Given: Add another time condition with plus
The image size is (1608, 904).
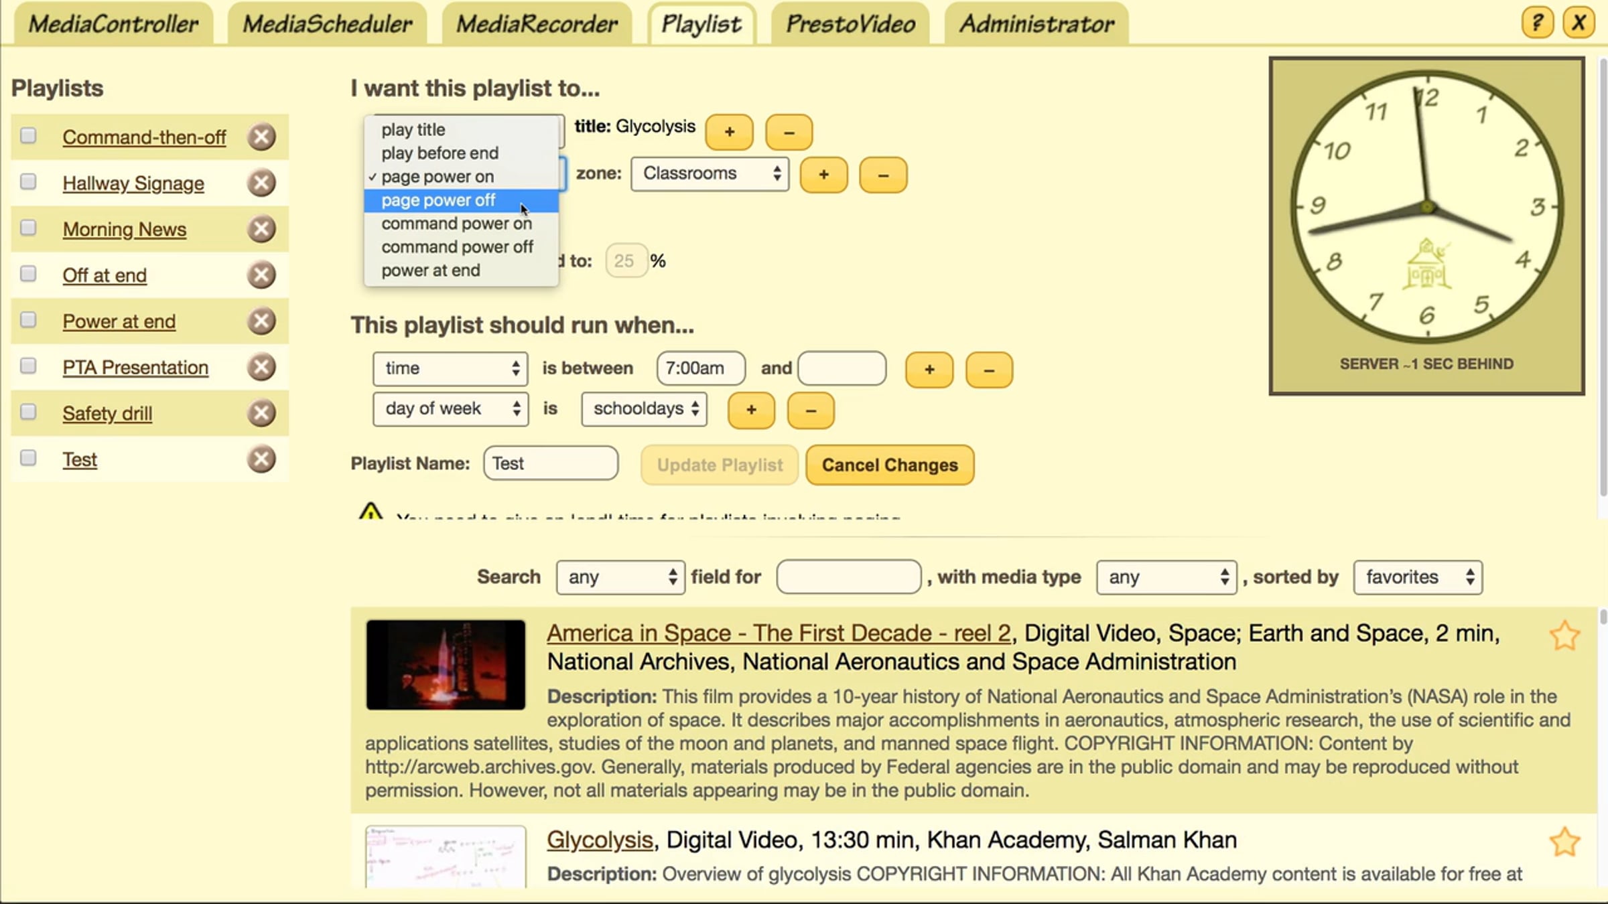Looking at the screenshot, I should click(x=929, y=370).
